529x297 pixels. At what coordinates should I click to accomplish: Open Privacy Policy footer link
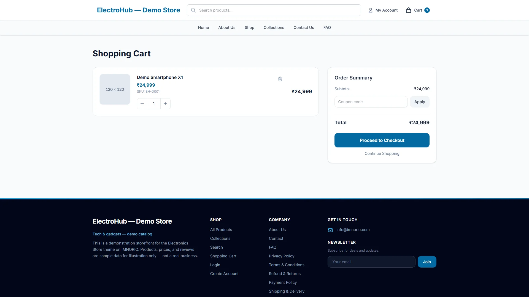(282, 256)
